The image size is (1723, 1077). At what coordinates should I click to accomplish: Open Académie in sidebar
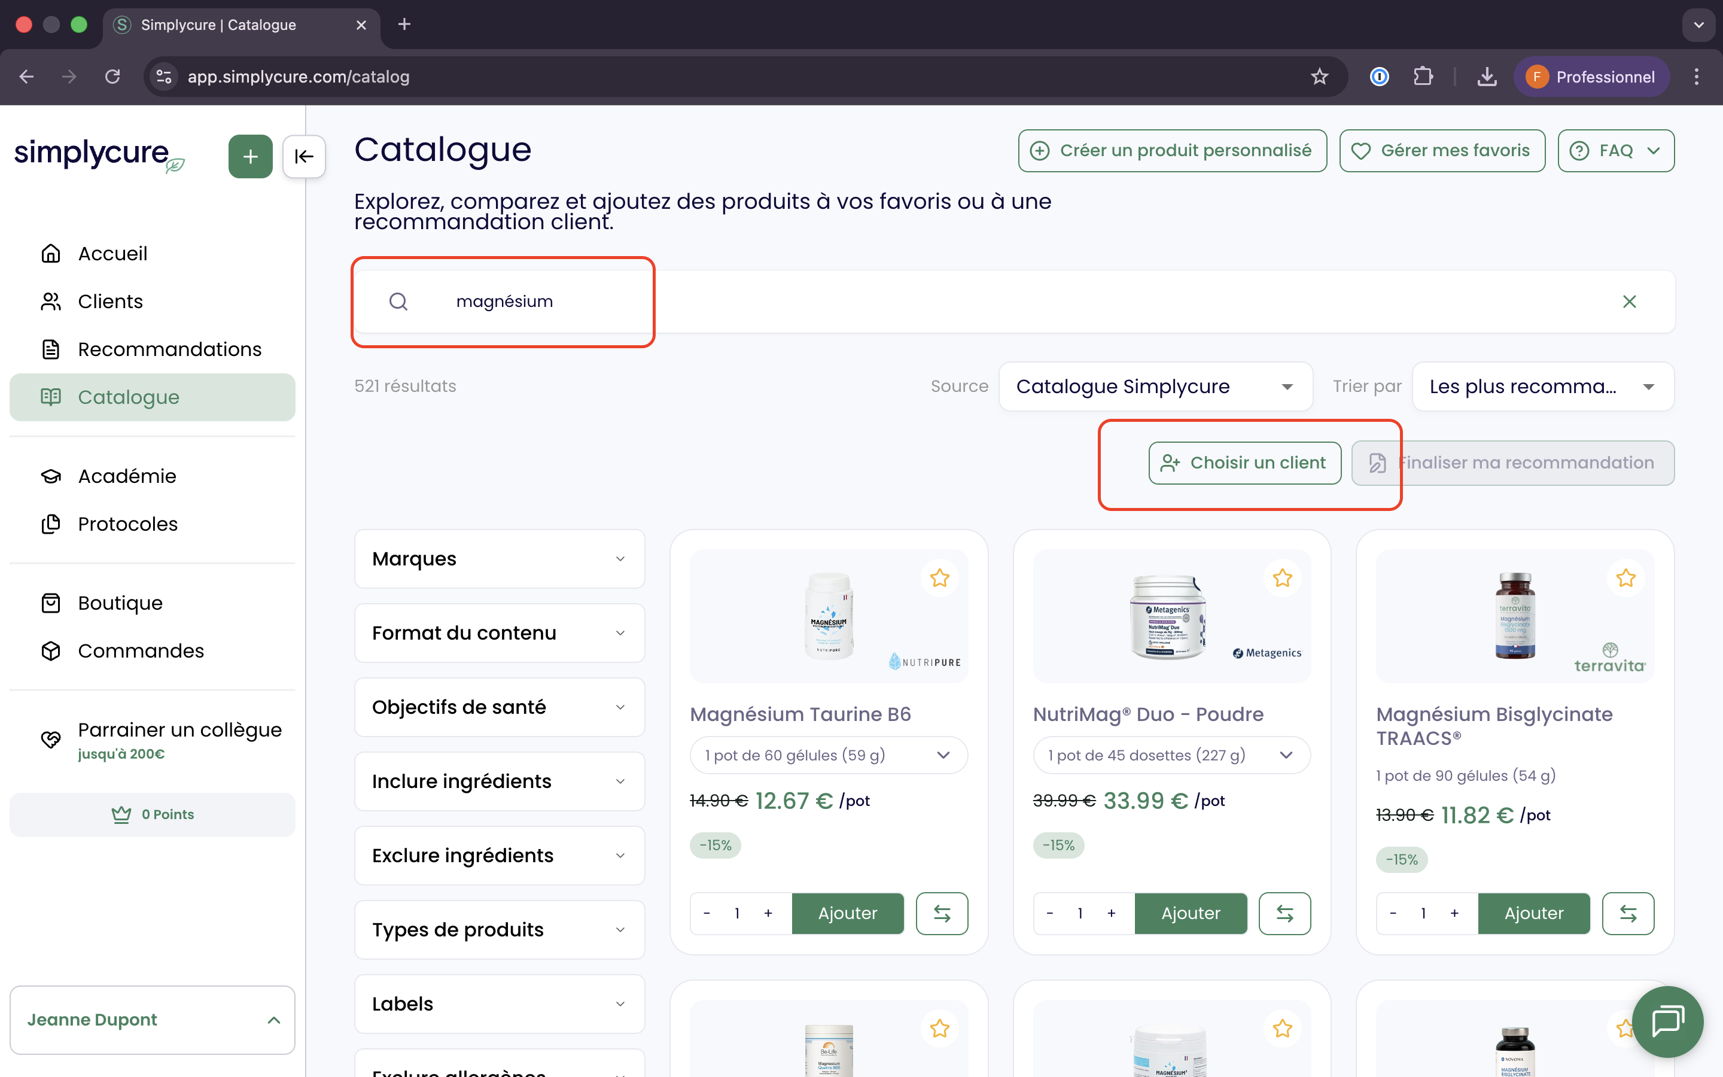point(153,476)
